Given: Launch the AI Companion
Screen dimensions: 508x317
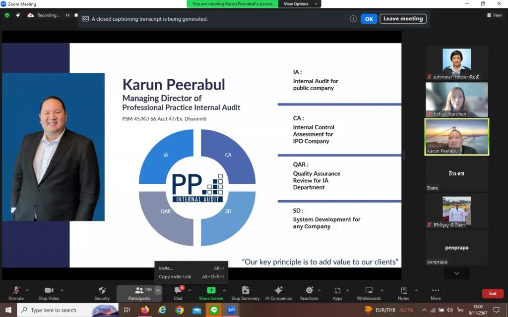Looking at the screenshot, I should (x=279, y=293).
